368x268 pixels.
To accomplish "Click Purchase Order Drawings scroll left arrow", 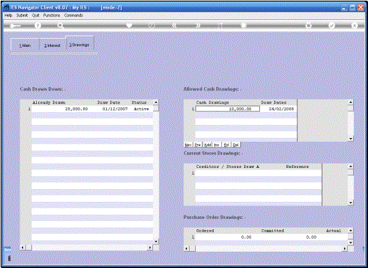I will (187, 248).
